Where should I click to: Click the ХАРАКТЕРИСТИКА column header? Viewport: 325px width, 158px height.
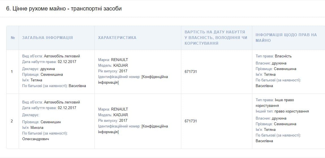click(117, 38)
